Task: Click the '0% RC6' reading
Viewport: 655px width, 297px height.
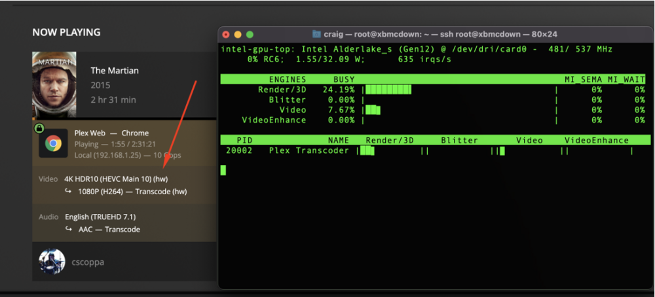Action: (x=267, y=60)
